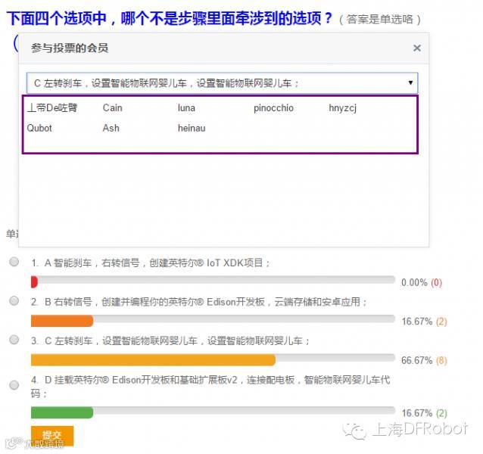
Task: Close the voting members dialog
Action: (417, 48)
